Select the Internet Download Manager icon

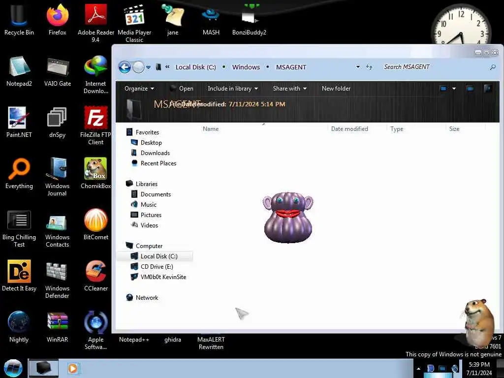coord(95,75)
